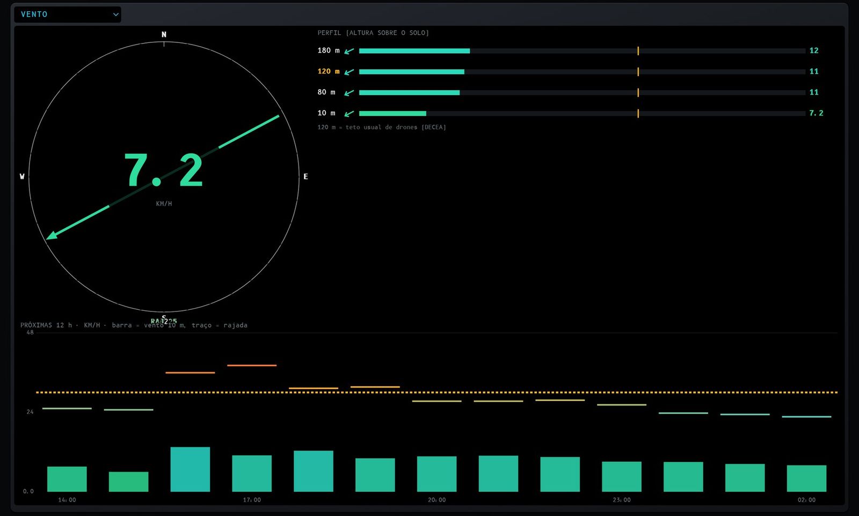Click the value "12" in the 180 m row
Viewport: 859px width, 516px height.
[x=814, y=50]
